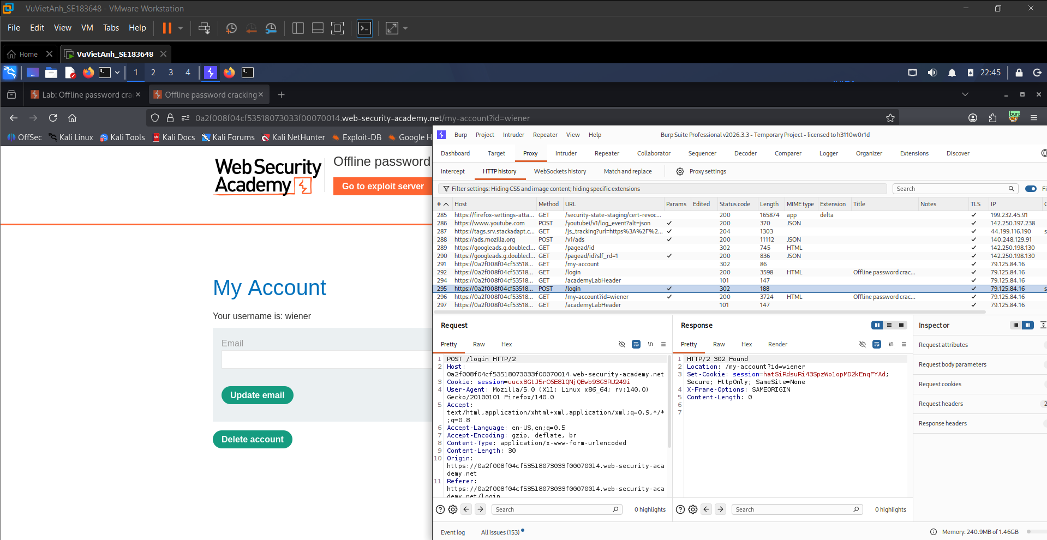Toggle non-printable chars in the Request pane
This screenshot has width=1047, height=540.
pyautogui.click(x=650, y=344)
